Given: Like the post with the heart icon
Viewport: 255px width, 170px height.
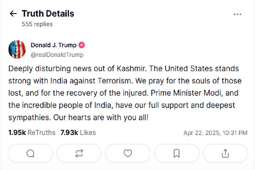Looking at the screenshot, I should pyautogui.click(x=128, y=153).
